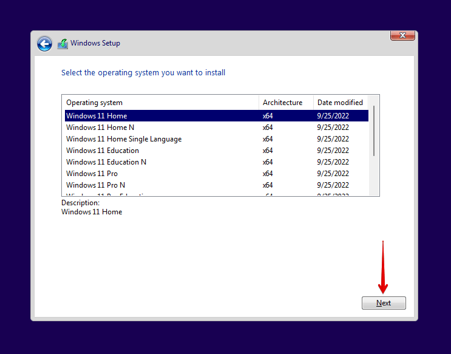Click the Operating system column header

tap(160, 103)
